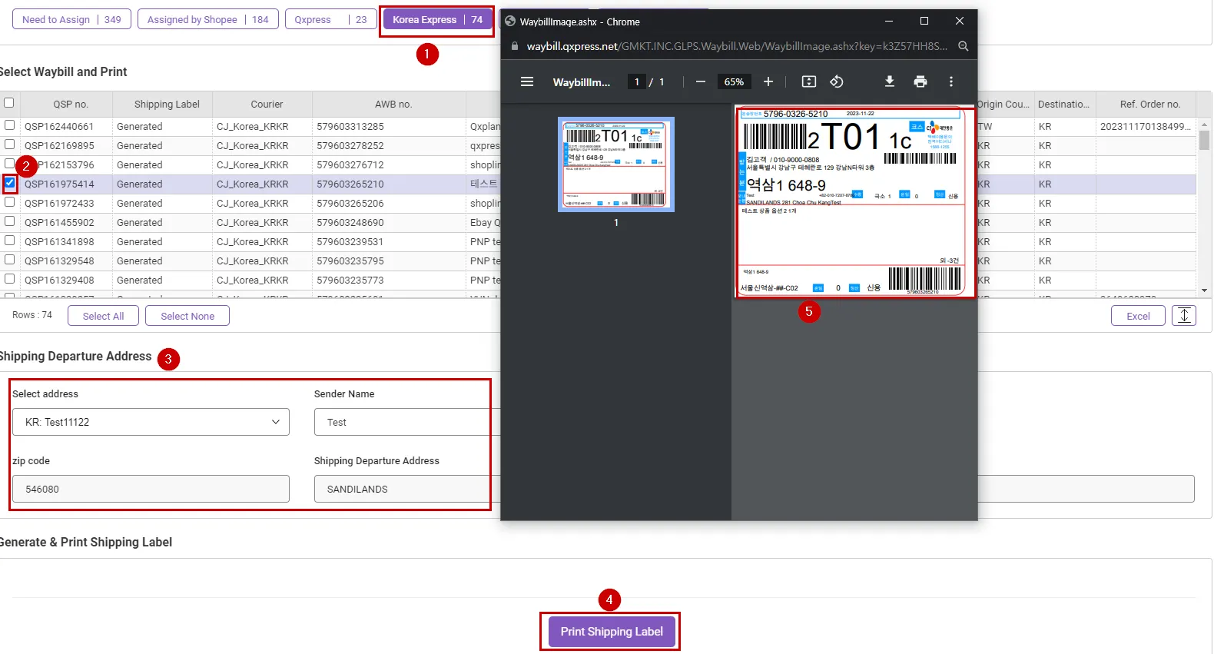Click the Select None button
The image size is (1214, 654).
point(187,316)
